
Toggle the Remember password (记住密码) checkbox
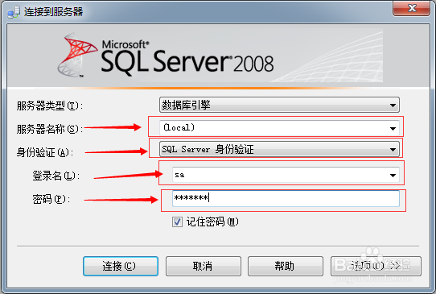tap(177, 222)
